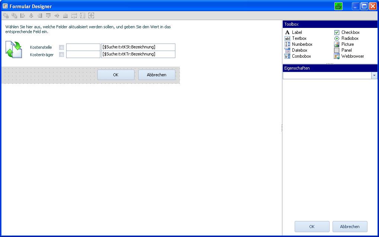Select the 'Kostenträger' label text
The image size is (379, 237).
[42, 55]
